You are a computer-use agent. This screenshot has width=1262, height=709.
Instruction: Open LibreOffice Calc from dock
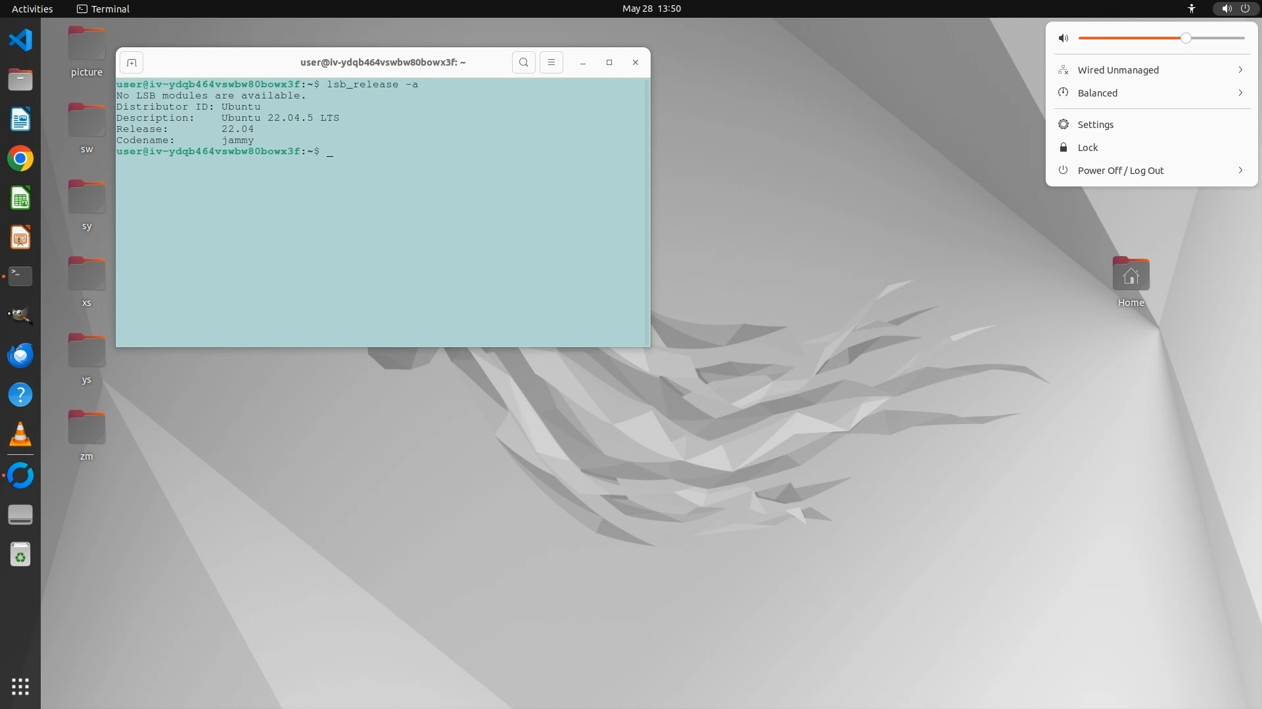20,198
